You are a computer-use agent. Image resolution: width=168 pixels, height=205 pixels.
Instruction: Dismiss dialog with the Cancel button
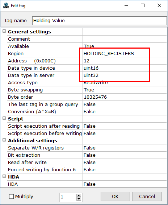pyautogui.click(x=147, y=196)
